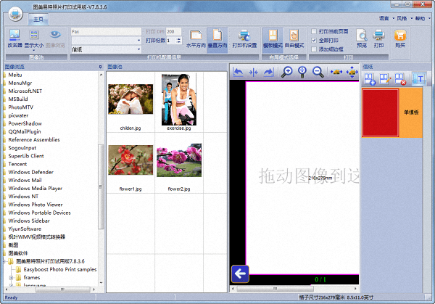Switch to 模板模式 template mode
The height and width of the screenshot is (304, 435).
(x=273, y=37)
